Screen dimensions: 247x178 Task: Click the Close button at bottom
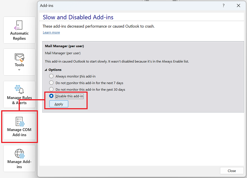pos(232,171)
